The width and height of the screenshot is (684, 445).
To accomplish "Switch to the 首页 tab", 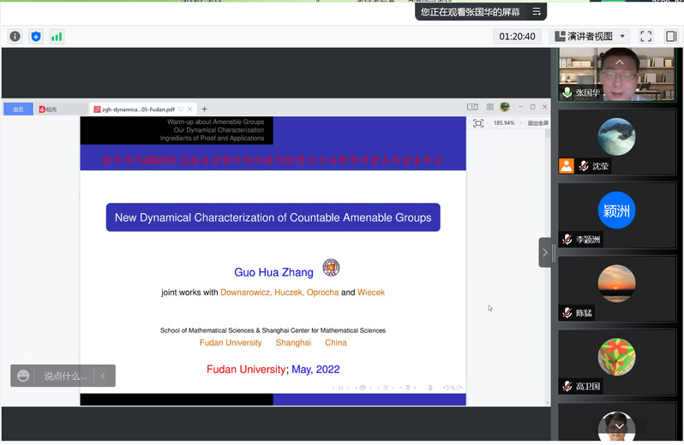I will tap(17, 110).
